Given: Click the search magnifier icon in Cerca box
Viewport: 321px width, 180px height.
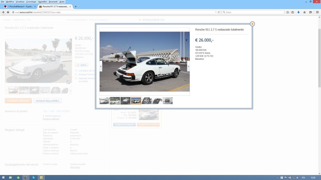Looking at the screenshot, I should 224,12.
